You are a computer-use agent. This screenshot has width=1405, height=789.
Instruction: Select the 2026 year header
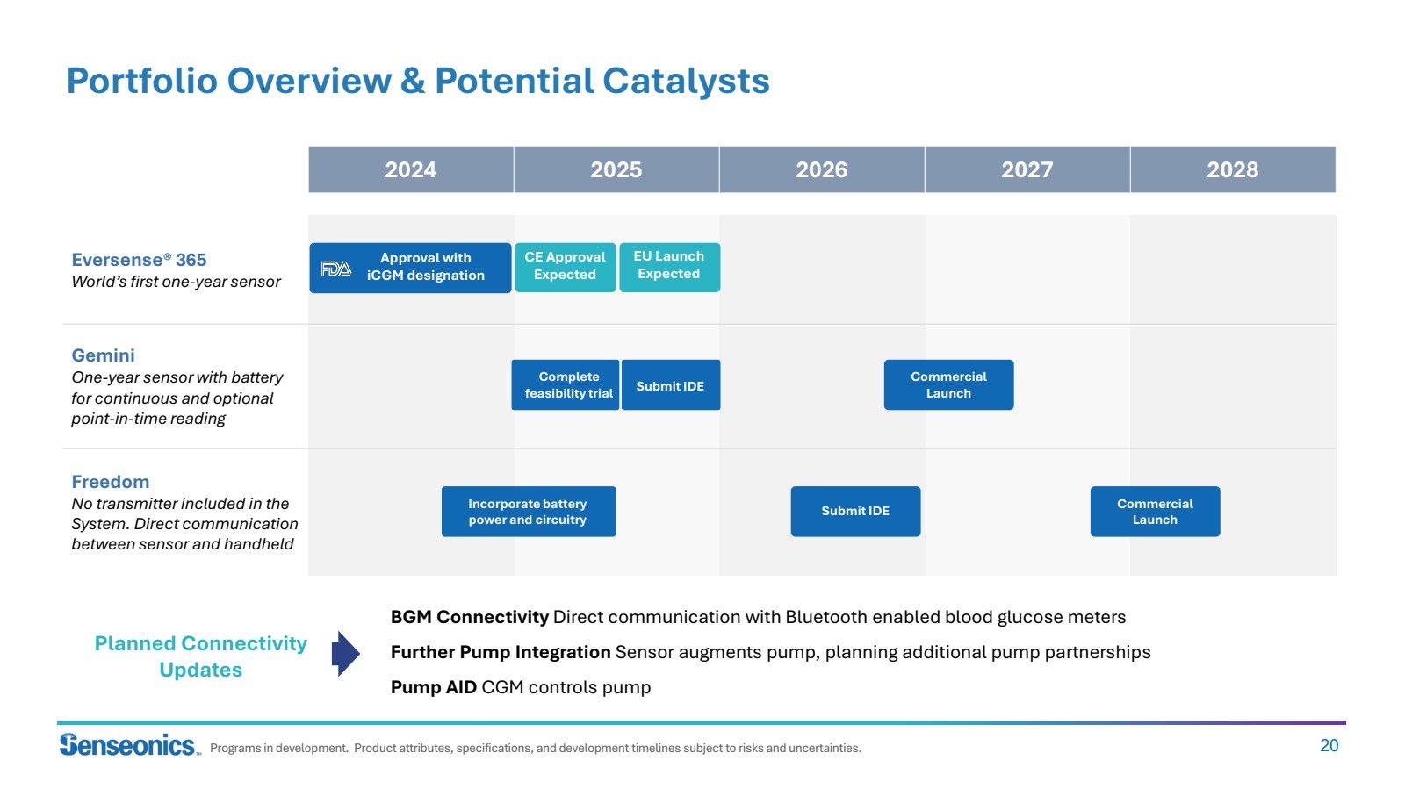(821, 169)
